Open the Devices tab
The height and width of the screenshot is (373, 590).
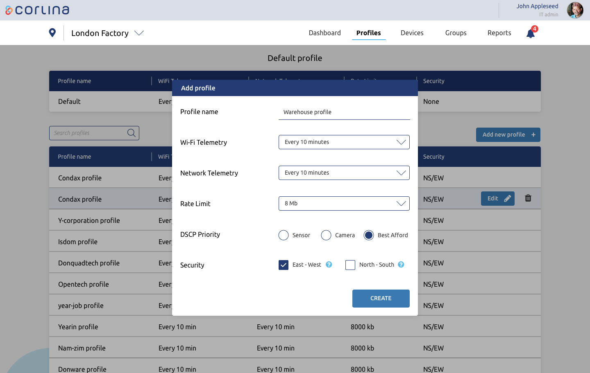tap(412, 33)
